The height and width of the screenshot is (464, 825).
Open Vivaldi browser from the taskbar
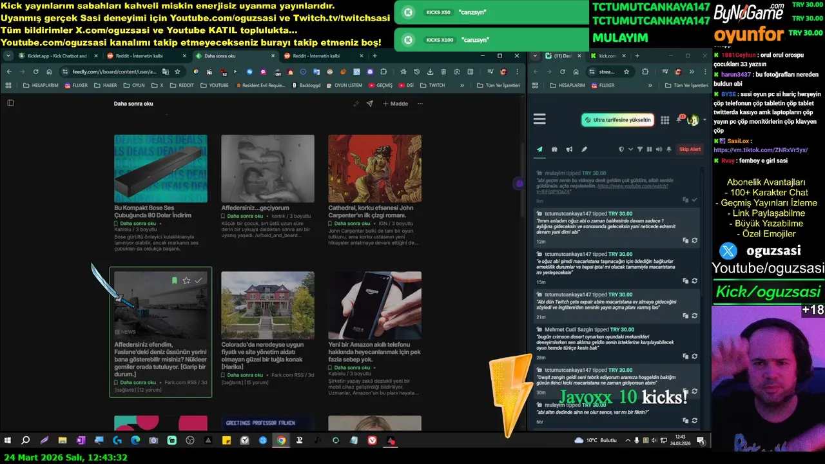(373, 441)
